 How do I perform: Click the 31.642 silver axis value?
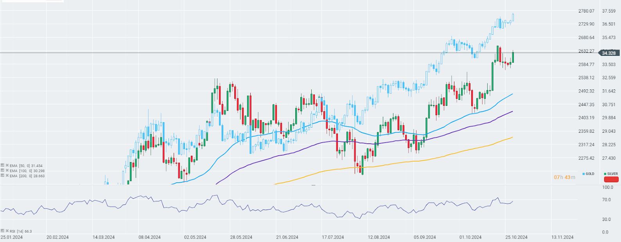pos(609,91)
